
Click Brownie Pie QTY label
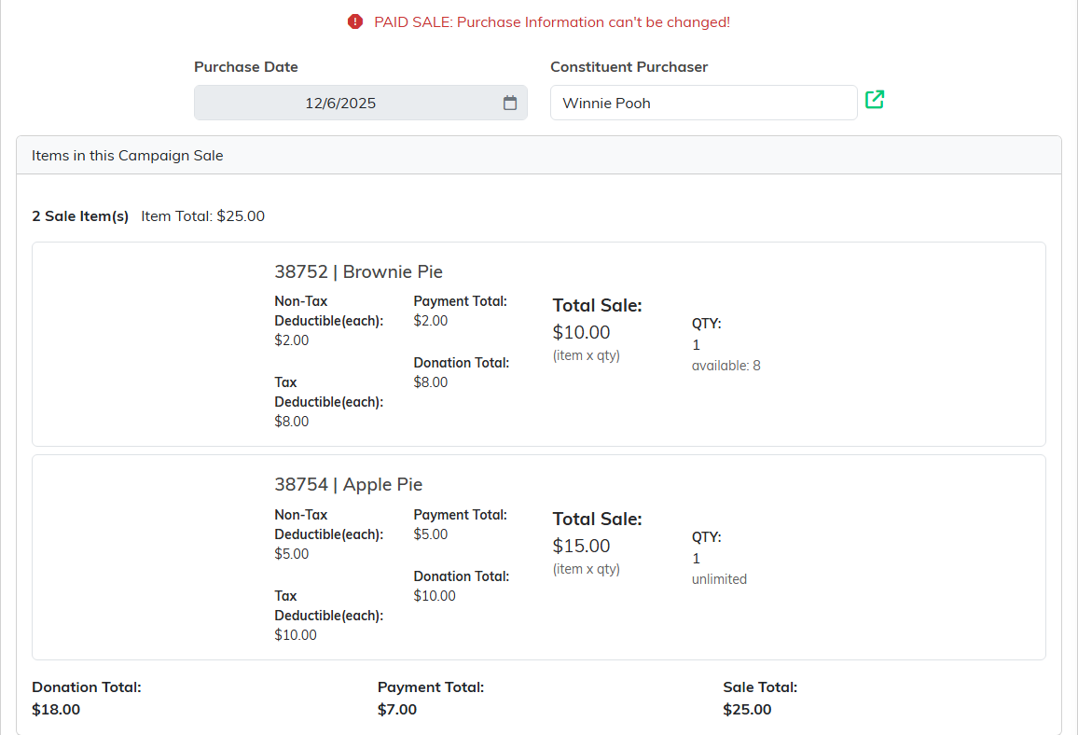tap(706, 324)
